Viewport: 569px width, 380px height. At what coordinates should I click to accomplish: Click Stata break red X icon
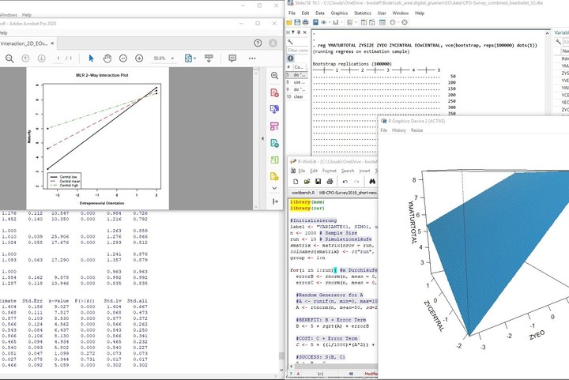[405, 22]
